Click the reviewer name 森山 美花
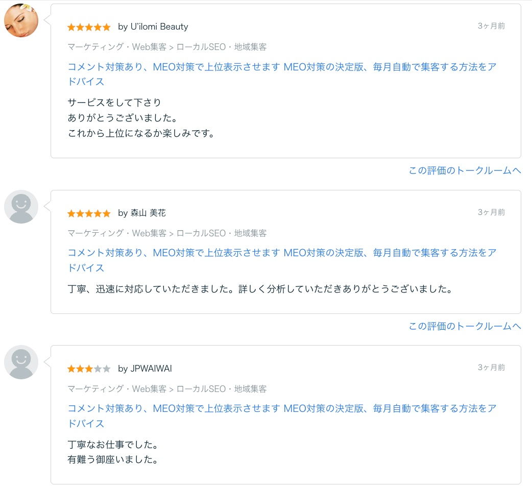The height and width of the screenshot is (487, 532). (148, 213)
